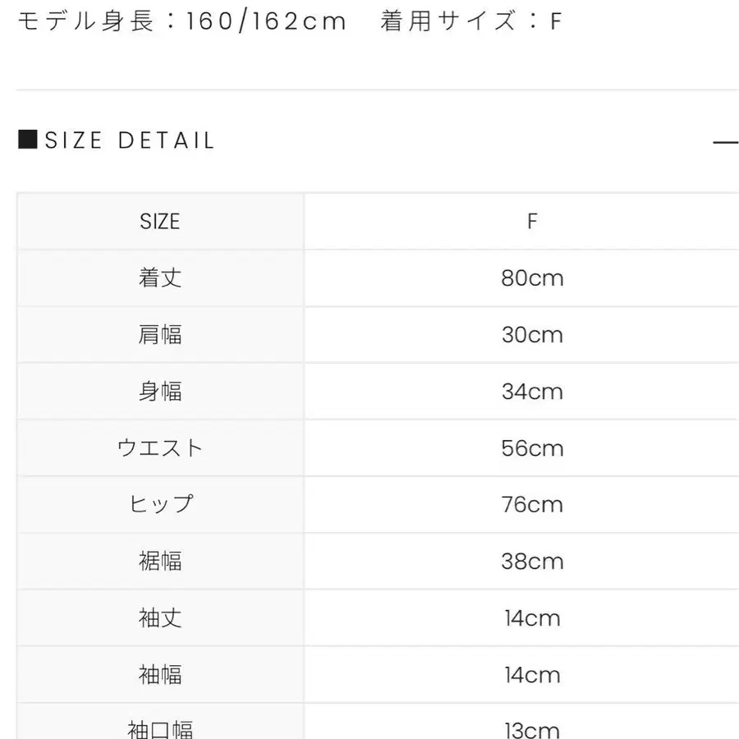Image resolution: width=739 pixels, height=739 pixels.
Task: Click the 裾幅 row label
Action: [160, 562]
